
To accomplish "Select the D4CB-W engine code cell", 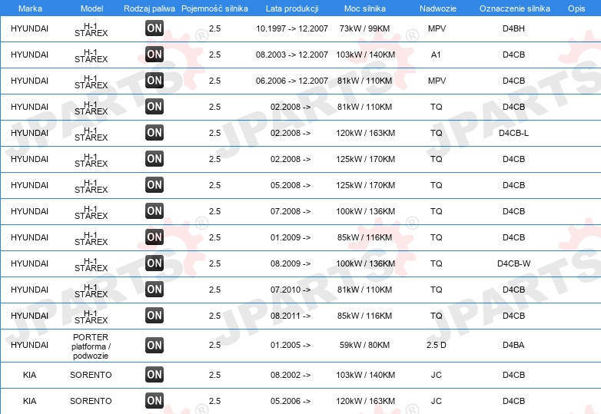I will pos(513,263).
